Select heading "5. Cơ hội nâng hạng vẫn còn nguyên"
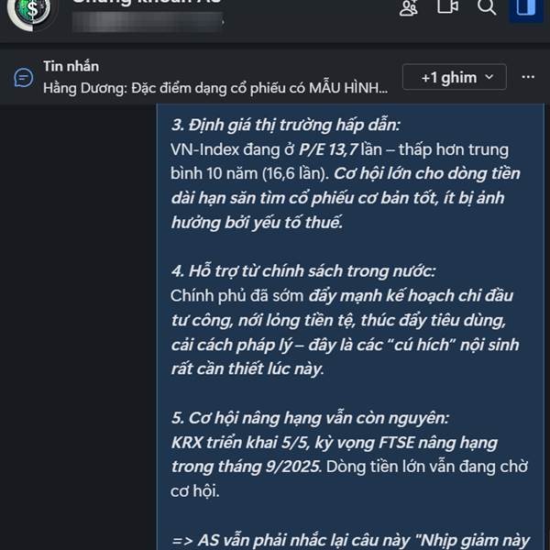Image resolution: width=550 pixels, height=550 pixels. 310,418
